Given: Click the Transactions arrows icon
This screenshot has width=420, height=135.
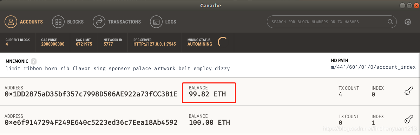Looking at the screenshot, I should pos(99,22).
